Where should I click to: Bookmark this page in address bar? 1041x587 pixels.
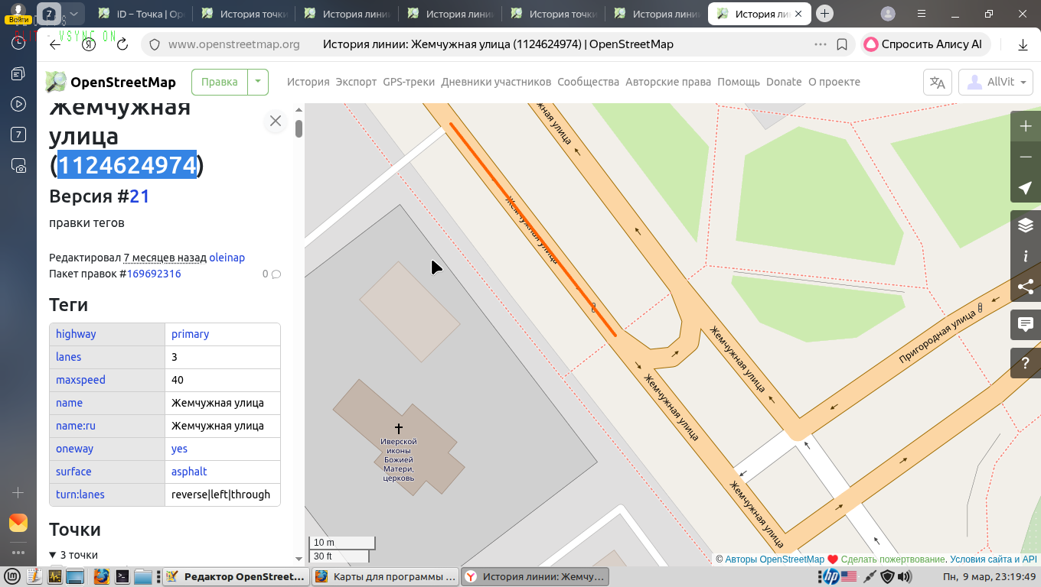pos(842,44)
